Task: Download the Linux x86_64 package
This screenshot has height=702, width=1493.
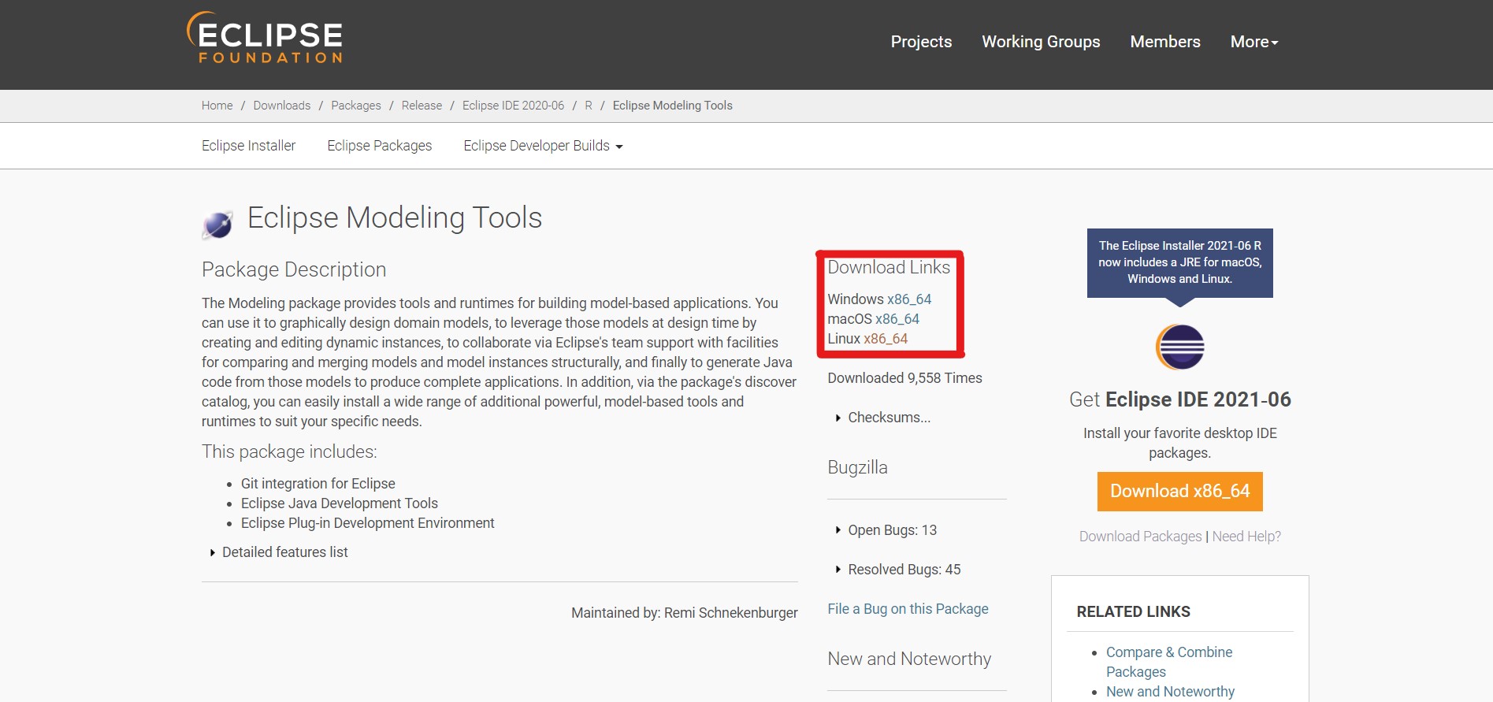Action: point(886,339)
